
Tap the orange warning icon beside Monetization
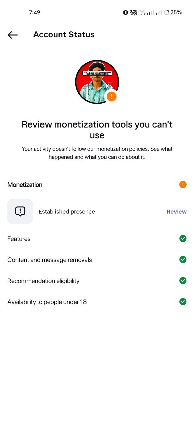pos(183,184)
